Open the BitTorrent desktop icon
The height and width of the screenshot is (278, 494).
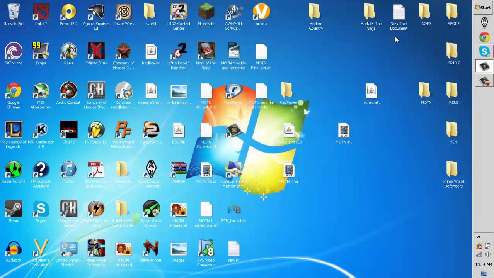(14, 51)
